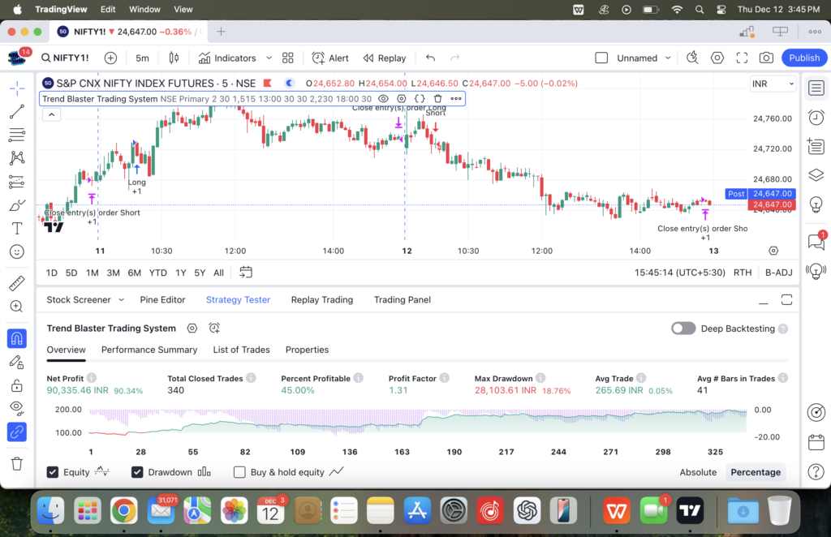The width and height of the screenshot is (831, 537).
Task: Switch to the Pine Editor tab
Action: pyautogui.click(x=162, y=300)
